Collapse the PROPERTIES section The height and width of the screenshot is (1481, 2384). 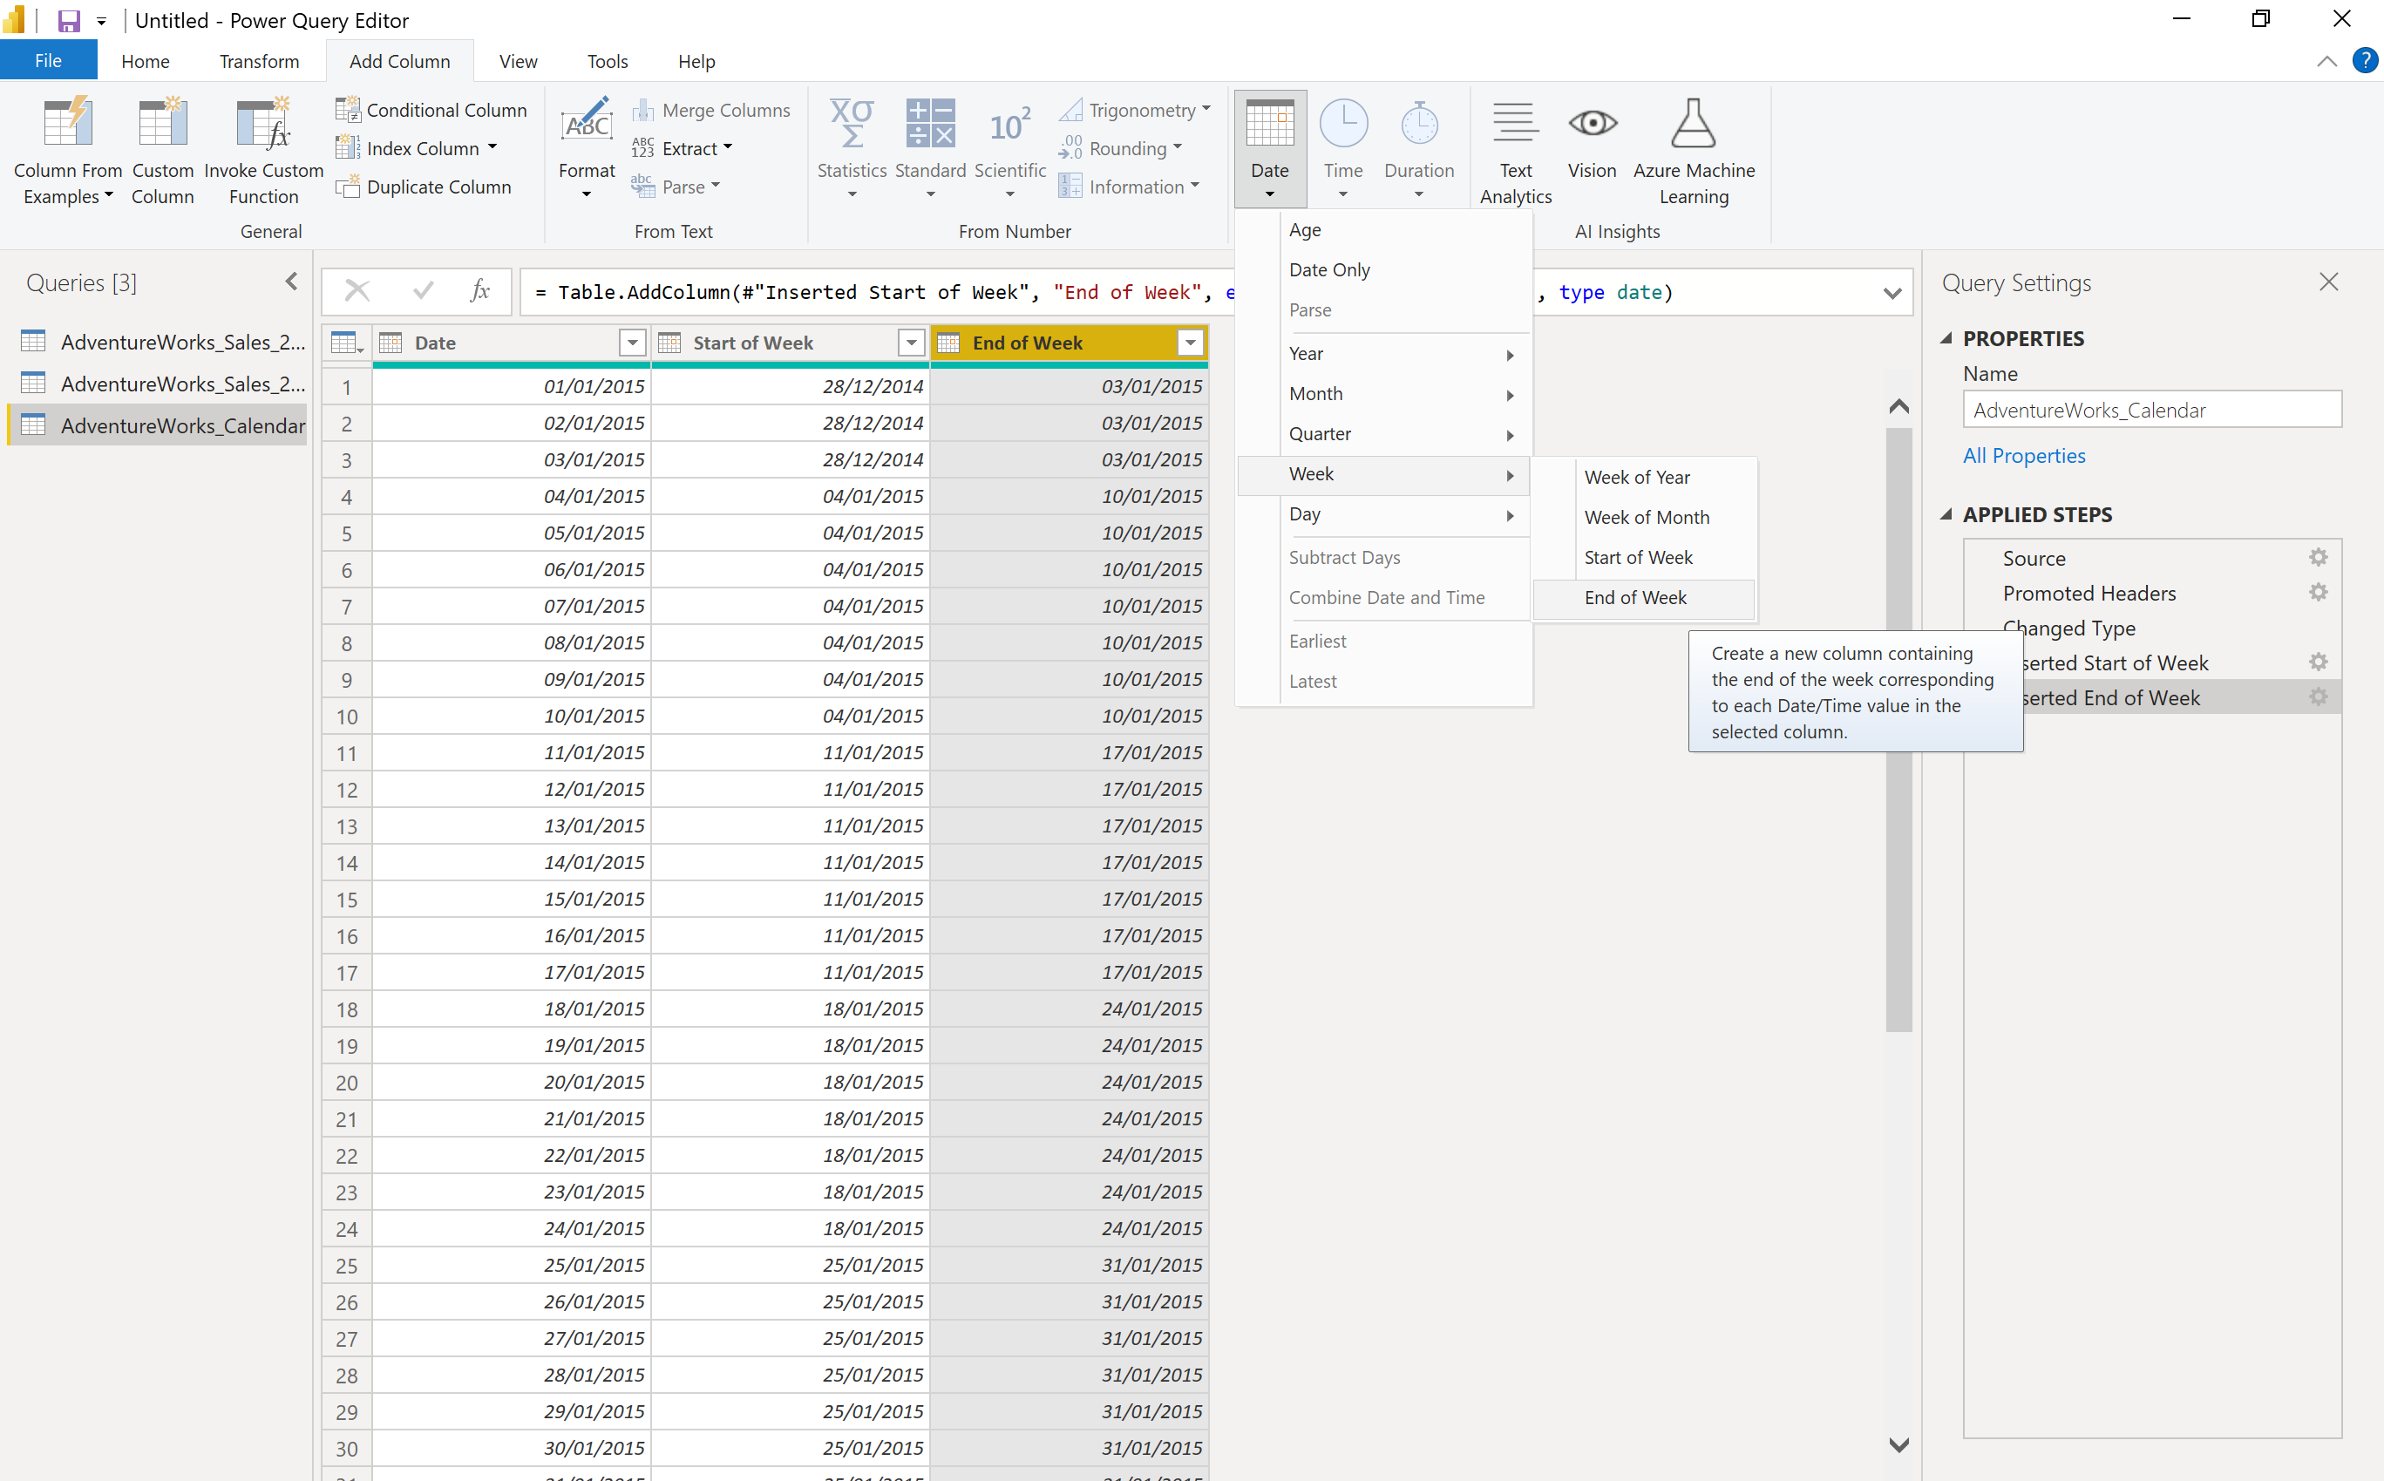pos(1946,338)
